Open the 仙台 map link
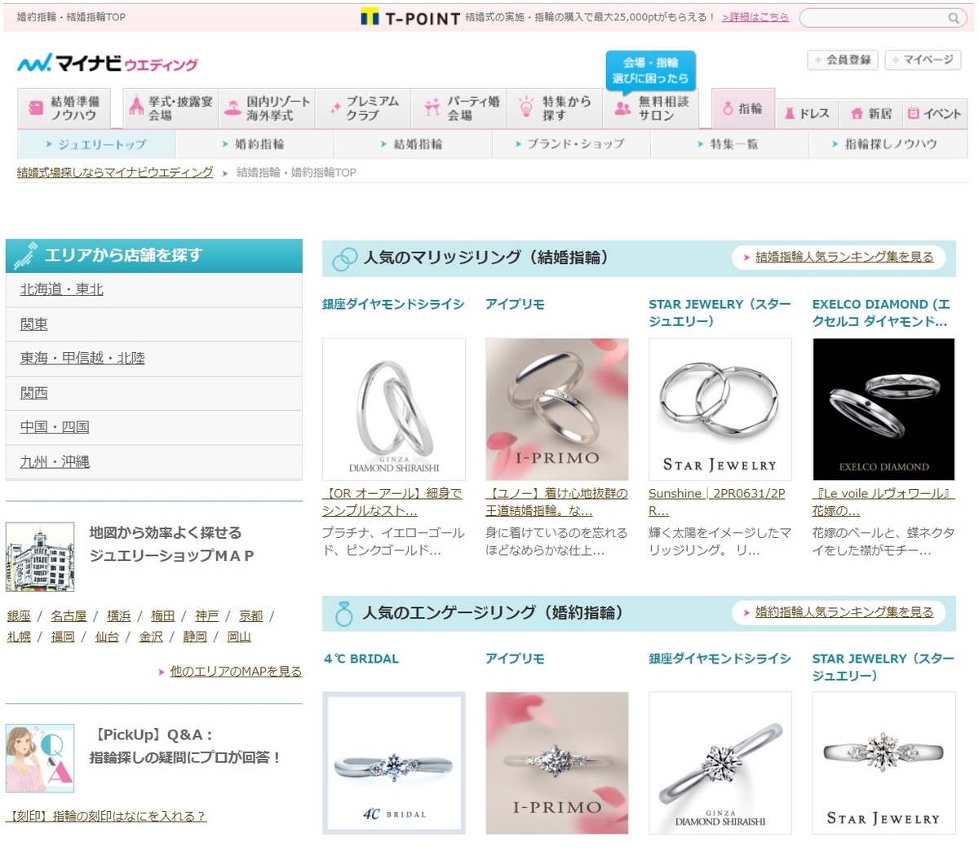 pyautogui.click(x=107, y=637)
